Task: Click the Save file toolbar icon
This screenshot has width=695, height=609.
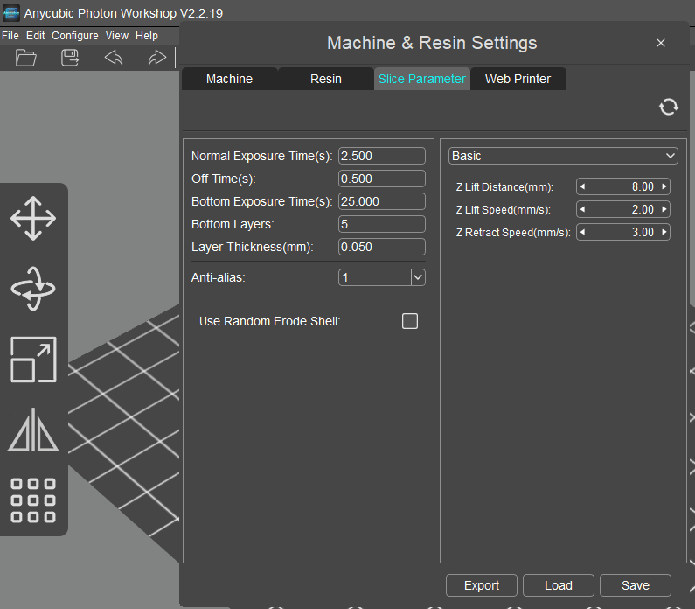Action: pos(70,58)
